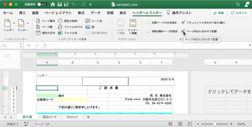Open the 校閲 tab

pos(110,13)
